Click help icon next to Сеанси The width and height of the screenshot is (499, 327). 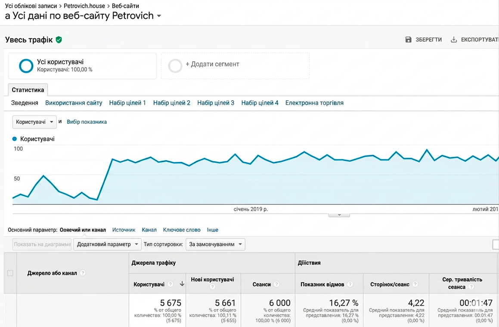tap(276, 284)
